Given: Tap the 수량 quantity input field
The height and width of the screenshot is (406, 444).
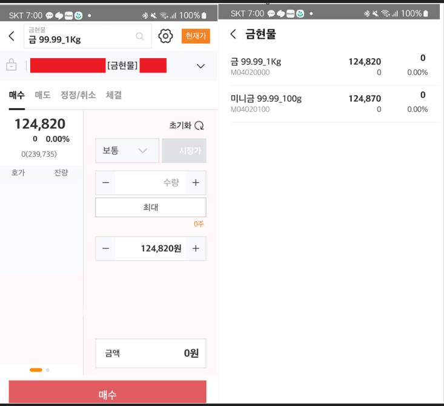Looking at the screenshot, I should click(151, 183).
